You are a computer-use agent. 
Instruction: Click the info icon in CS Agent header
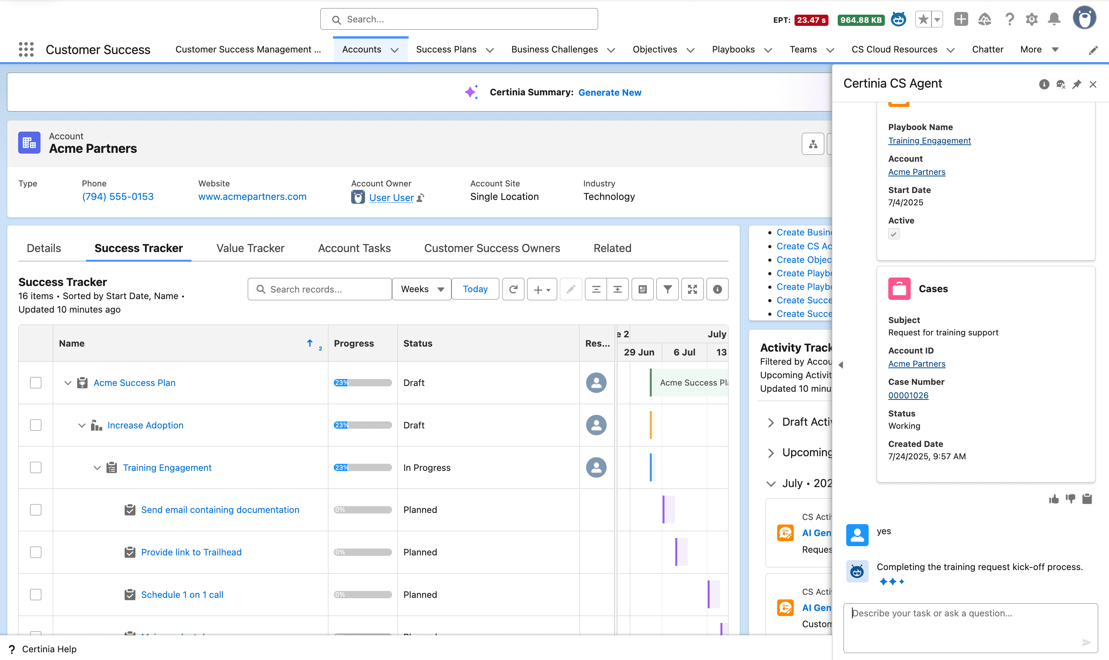[x=1044, y=84]
